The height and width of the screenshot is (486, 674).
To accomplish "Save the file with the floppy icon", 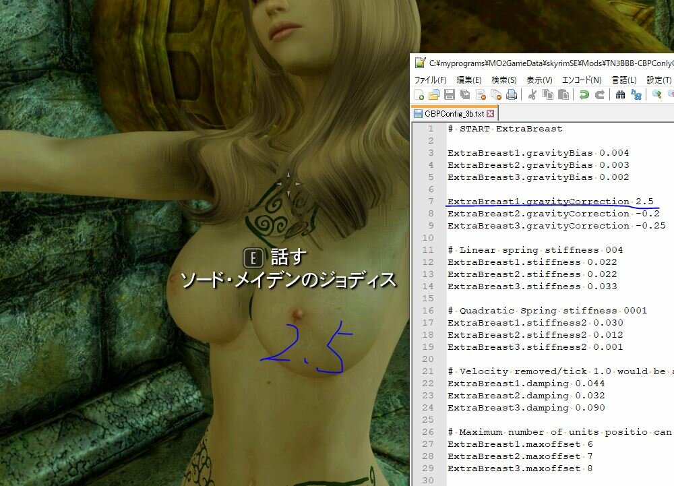I will click(450, 94).
